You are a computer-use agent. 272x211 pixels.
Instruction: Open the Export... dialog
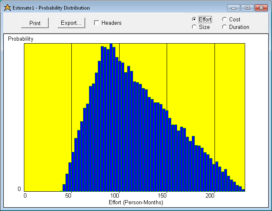[71, 23]
